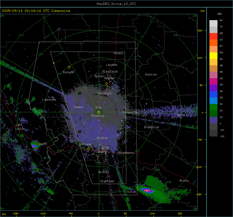Click the Vulcan city label
The image size is (233, 217).
click(x=132, y=192)
